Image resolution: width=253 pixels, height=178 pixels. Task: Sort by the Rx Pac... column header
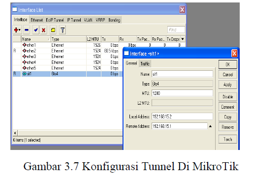click(x=159, y=39)
